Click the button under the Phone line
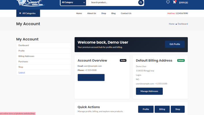 [x=91, y=78]
